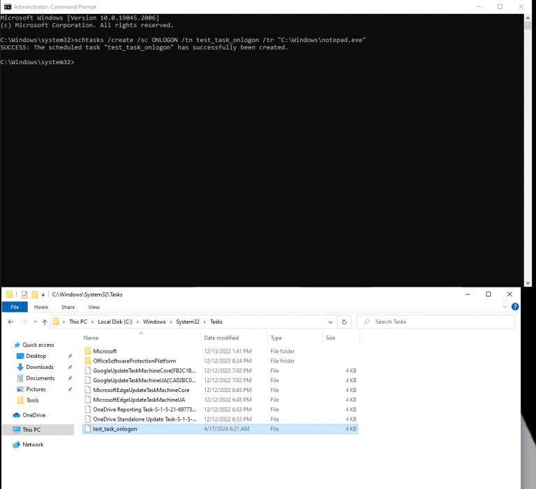Click the pin icon next to Downloads
The height and width of the screenshot is (489, 536).
coord(70,367)
